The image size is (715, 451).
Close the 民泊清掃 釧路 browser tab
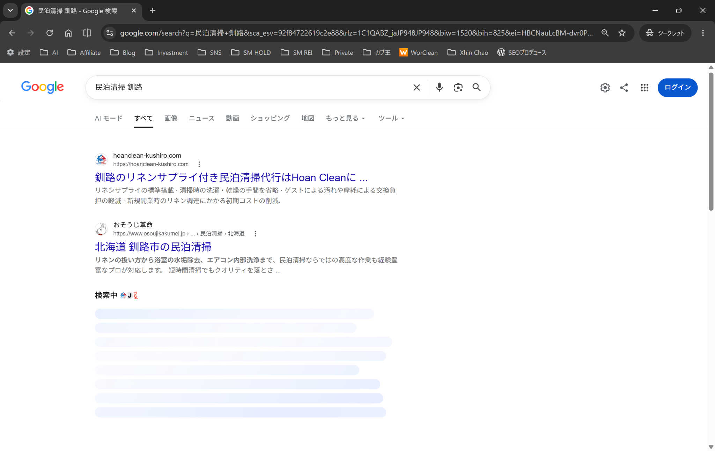(x=134, y=10)
